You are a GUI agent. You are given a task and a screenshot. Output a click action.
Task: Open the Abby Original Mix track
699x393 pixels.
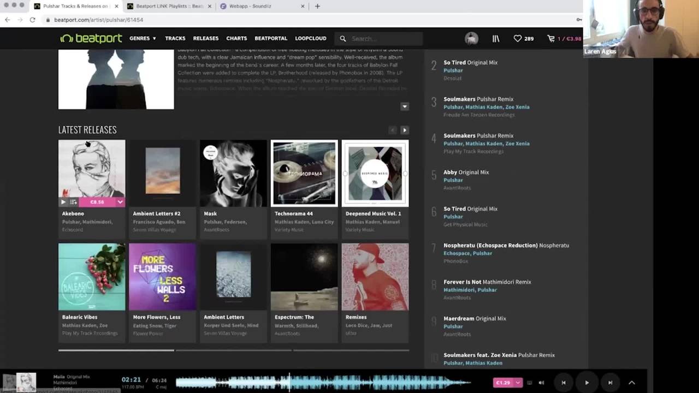click(x=466, y=172)
